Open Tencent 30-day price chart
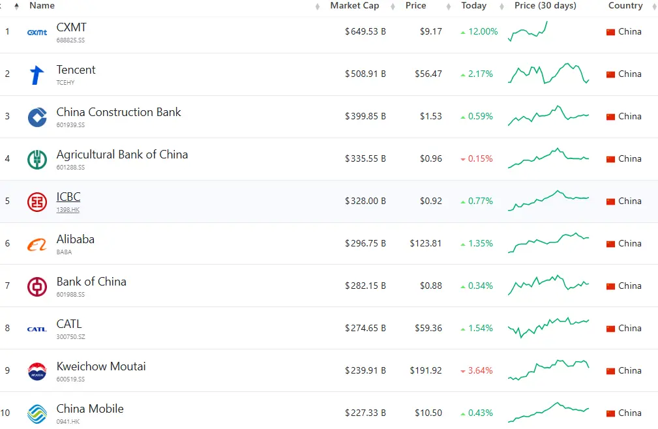The image size is (658, 429). pos(548,74)
